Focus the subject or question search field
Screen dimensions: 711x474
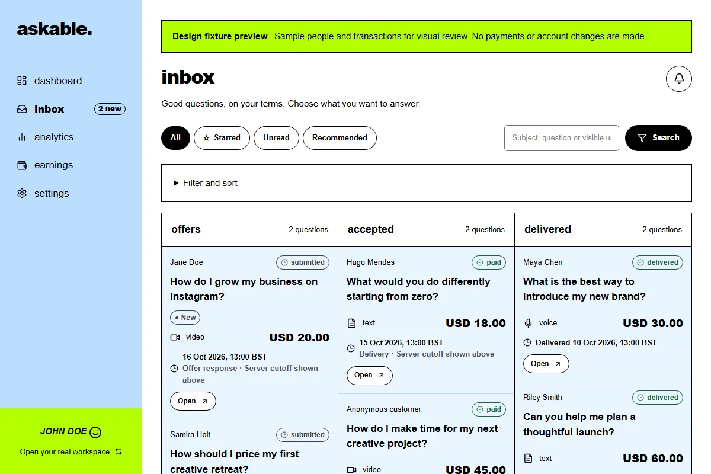point(562,138)
